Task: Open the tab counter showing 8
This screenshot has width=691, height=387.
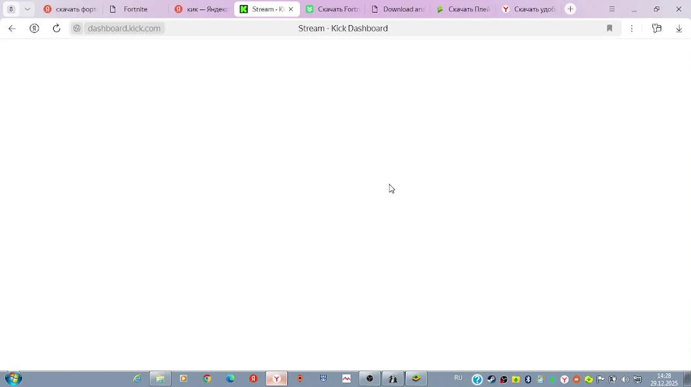Action: coord(11,9)
